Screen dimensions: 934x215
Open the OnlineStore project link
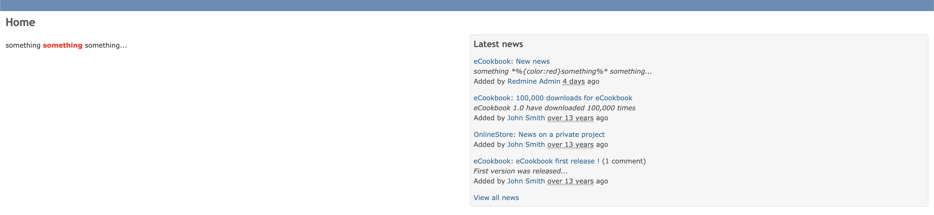pos(493,134)
